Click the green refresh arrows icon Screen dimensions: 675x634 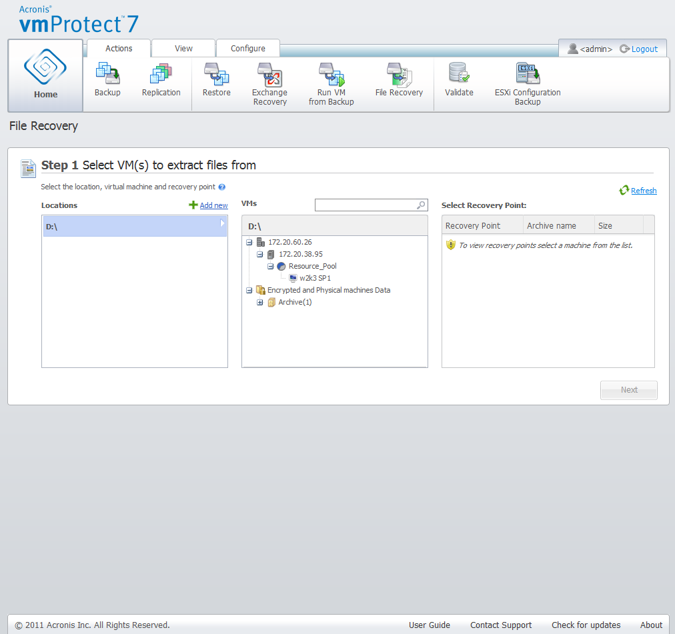[x=624, y=190]
